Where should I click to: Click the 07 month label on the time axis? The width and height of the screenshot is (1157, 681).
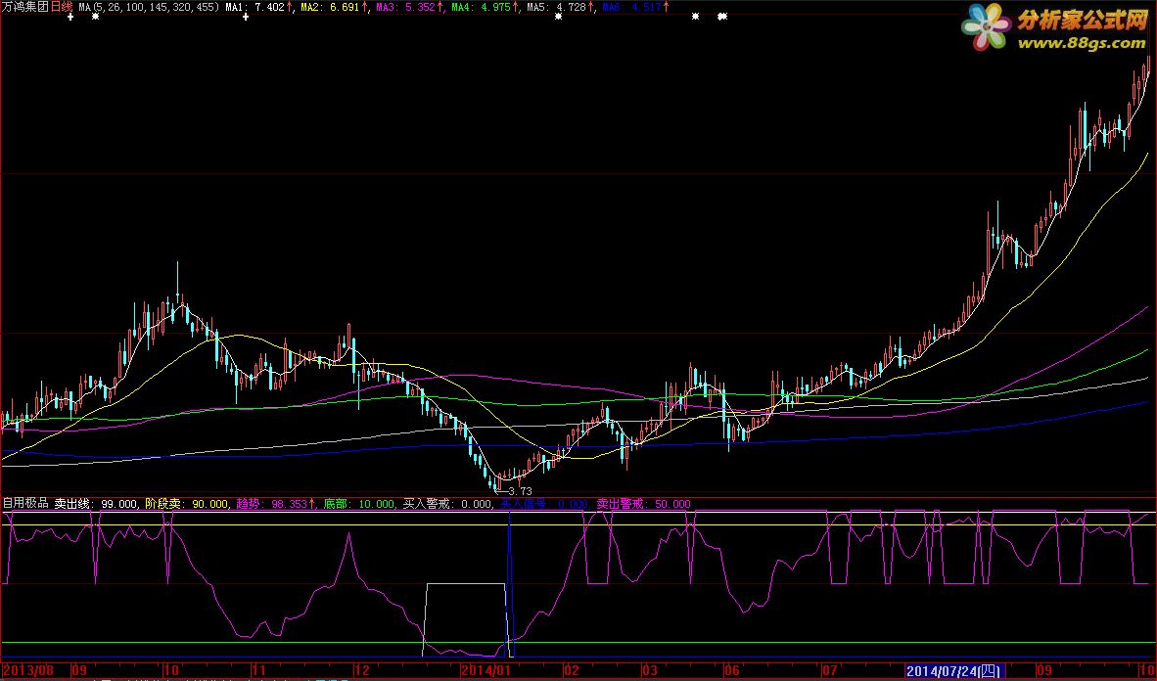pos(830,670)
